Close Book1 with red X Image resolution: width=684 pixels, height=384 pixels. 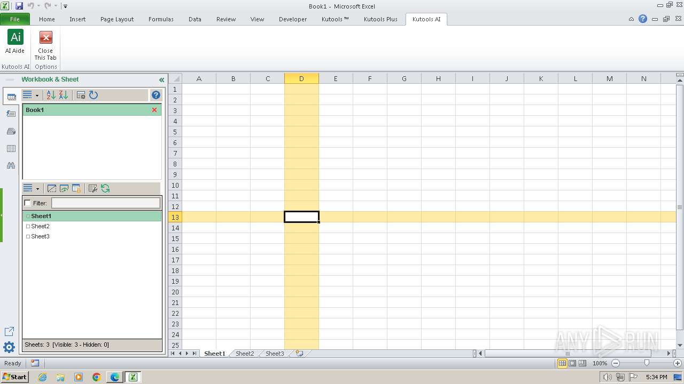154,110
